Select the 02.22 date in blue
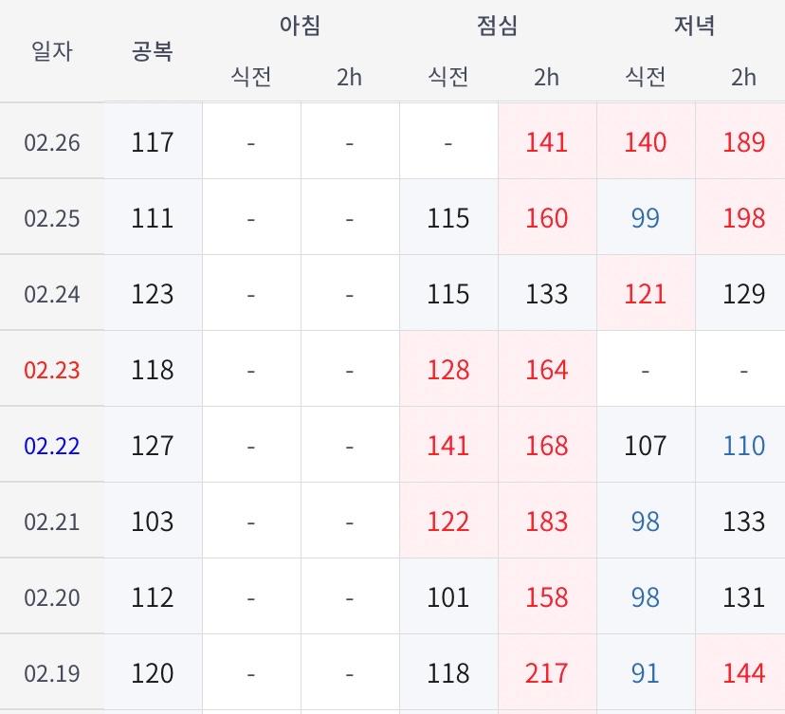This screenshot has height=714, width=785. (52, 446)
